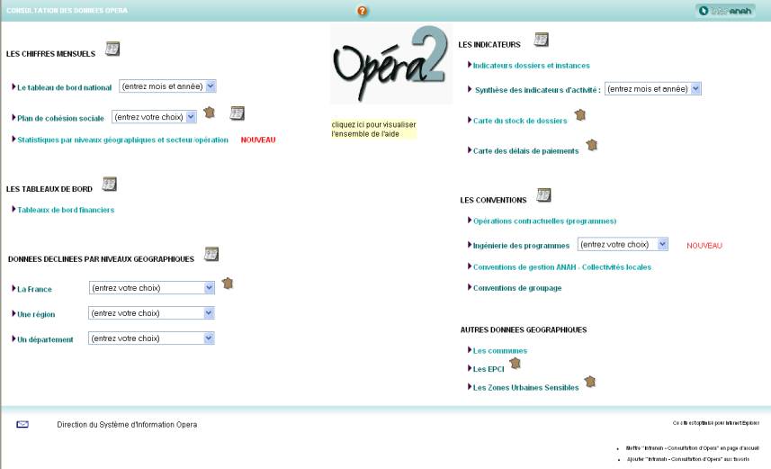This screenshot has height=469, width=771.
Task: Click map icon beside Carte des délais de paiements
Action: tap(592, 145)
